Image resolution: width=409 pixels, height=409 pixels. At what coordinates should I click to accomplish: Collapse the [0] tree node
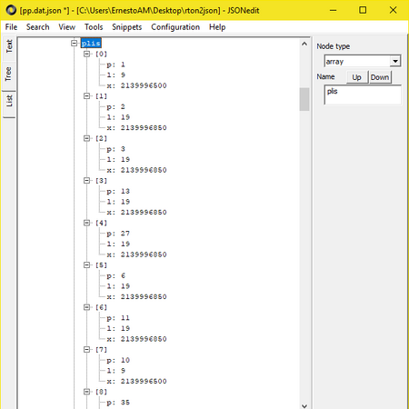[x=86, y=54]
